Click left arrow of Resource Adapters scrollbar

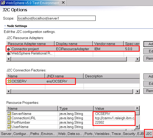pos(9,59)
